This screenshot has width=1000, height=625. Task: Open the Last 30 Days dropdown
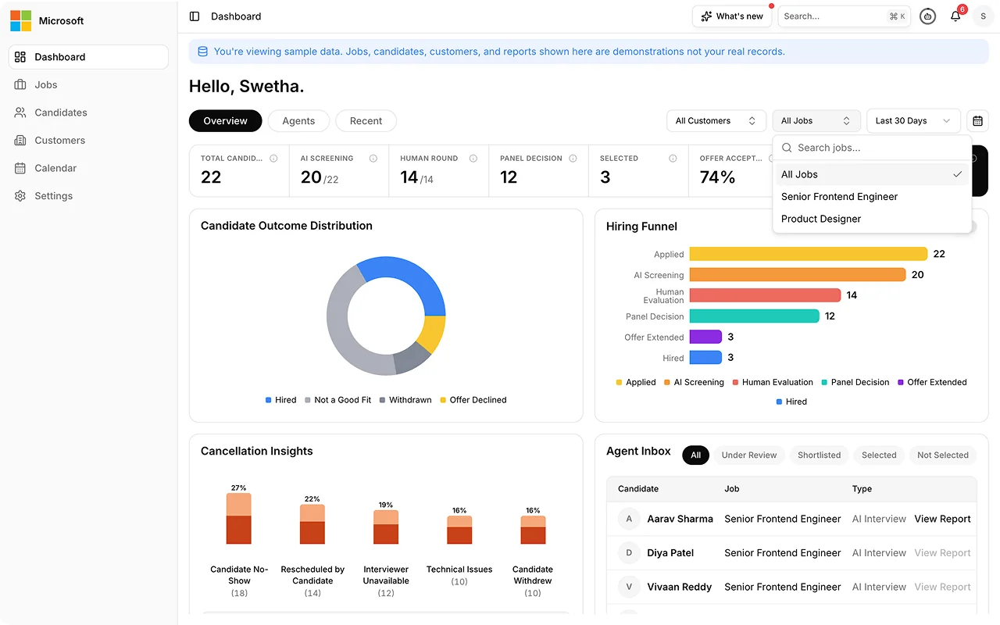pyautogui.click(x=913, y=121)
